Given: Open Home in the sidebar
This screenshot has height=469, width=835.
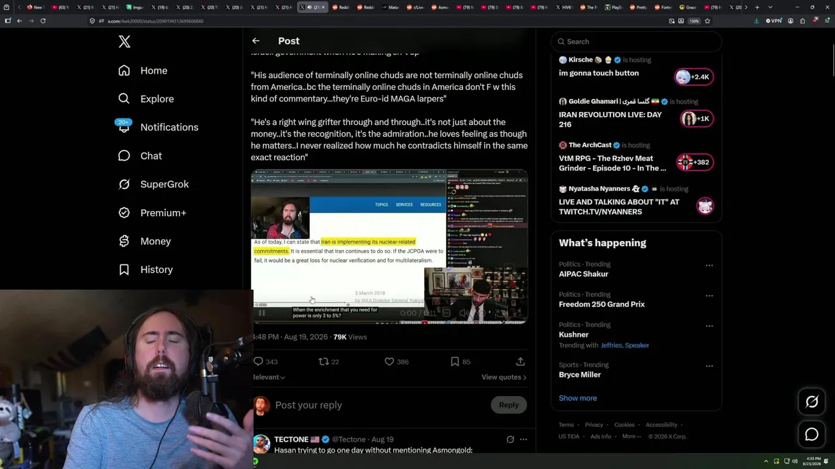Looking at the screenshot, I should pos(143,70).
